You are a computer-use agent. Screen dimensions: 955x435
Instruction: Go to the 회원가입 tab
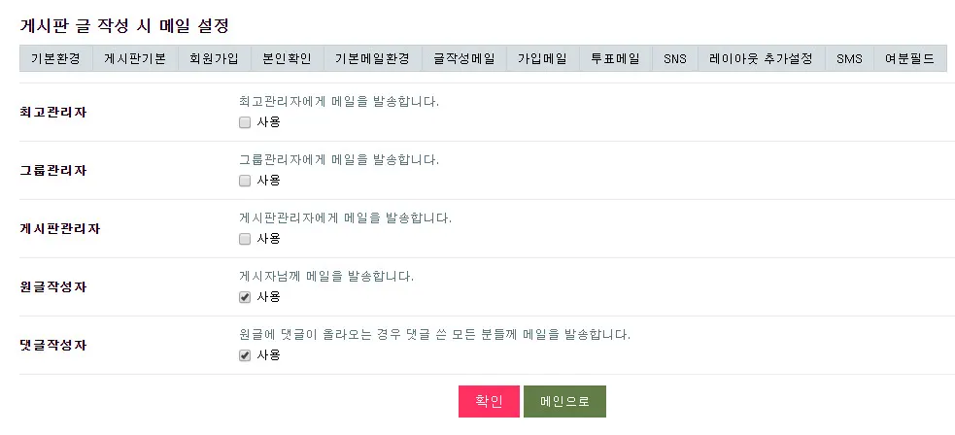pyautogui.click(x=215, y=58)
